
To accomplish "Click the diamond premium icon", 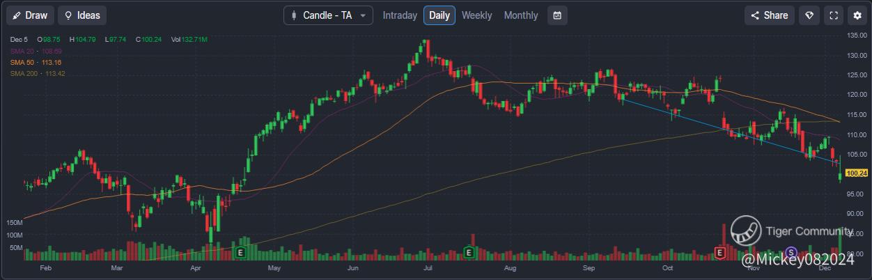I will [809, 15].
